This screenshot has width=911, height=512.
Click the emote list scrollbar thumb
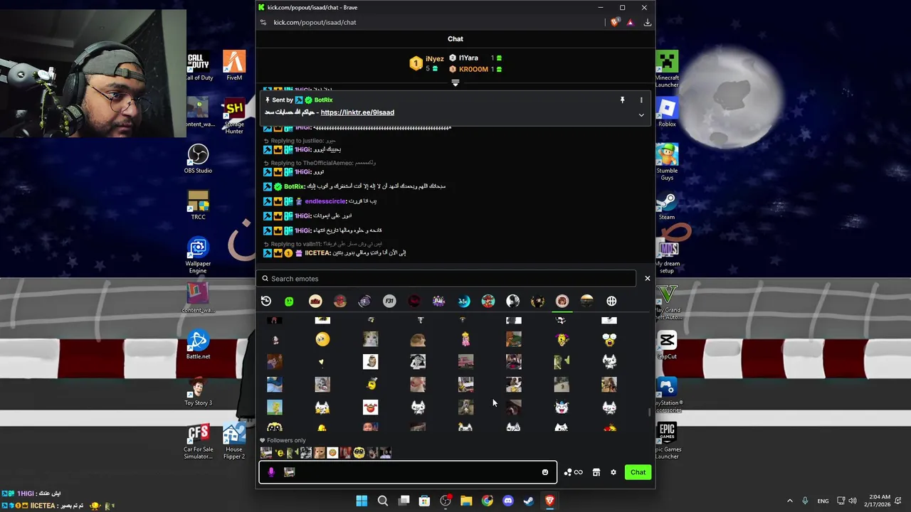coord(649,412)
